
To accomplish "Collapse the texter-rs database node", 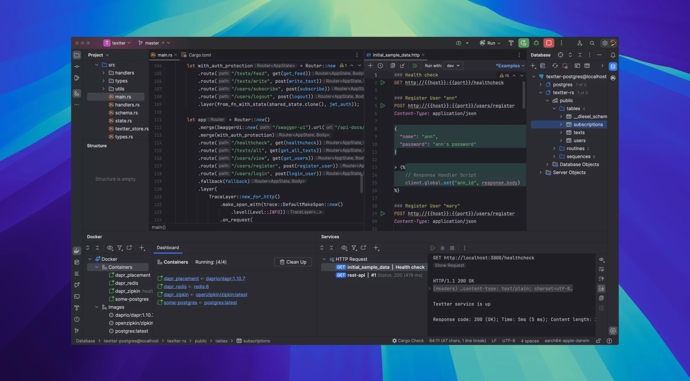I will coord(541,92).
